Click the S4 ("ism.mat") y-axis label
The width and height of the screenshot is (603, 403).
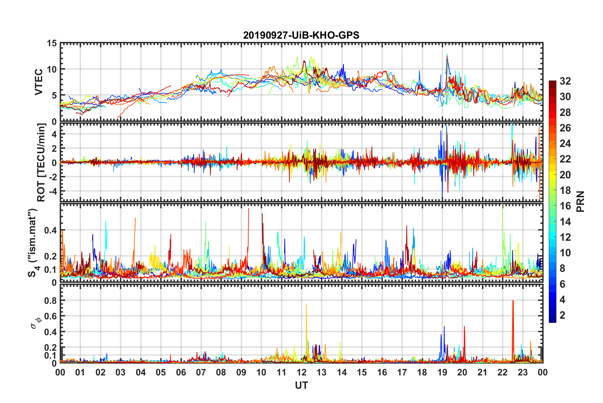pos(33,243)
